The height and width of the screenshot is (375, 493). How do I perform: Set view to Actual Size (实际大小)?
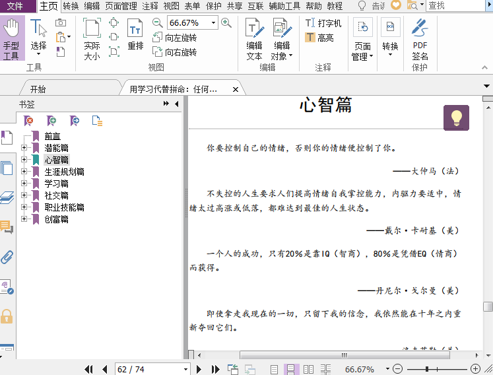click(x=92, y=39)
